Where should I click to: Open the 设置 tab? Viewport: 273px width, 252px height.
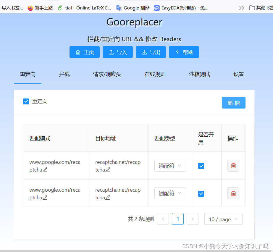239,74
